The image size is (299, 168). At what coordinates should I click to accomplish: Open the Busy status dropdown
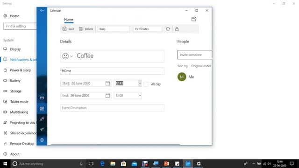pos(114,29)
